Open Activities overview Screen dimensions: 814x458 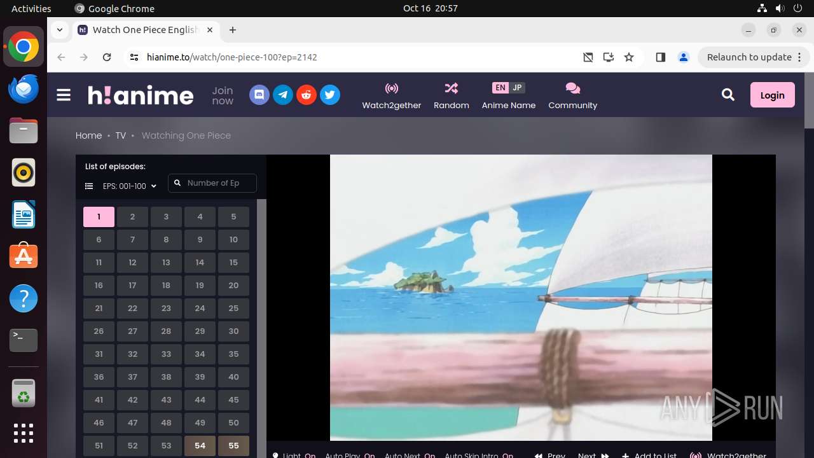click(x=31, y=8)
